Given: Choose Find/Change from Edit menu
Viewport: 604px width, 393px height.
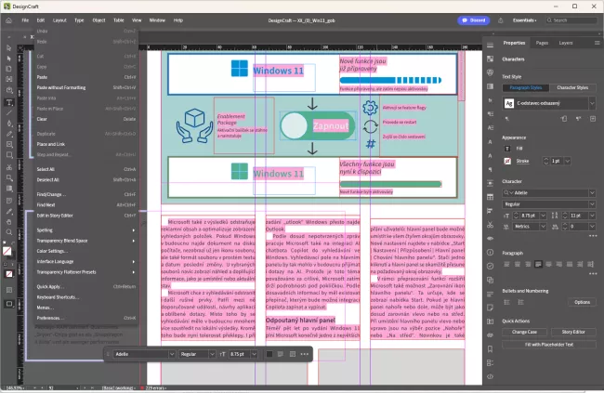Looking at the screenshot, I should tap(85, 194).
